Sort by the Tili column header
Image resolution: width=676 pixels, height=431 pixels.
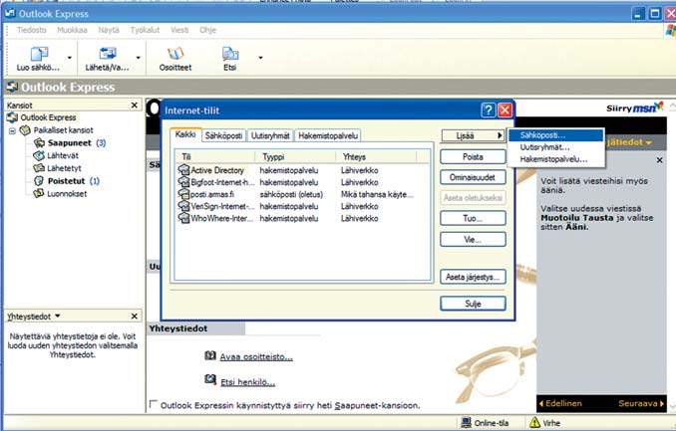pos(215,156)
